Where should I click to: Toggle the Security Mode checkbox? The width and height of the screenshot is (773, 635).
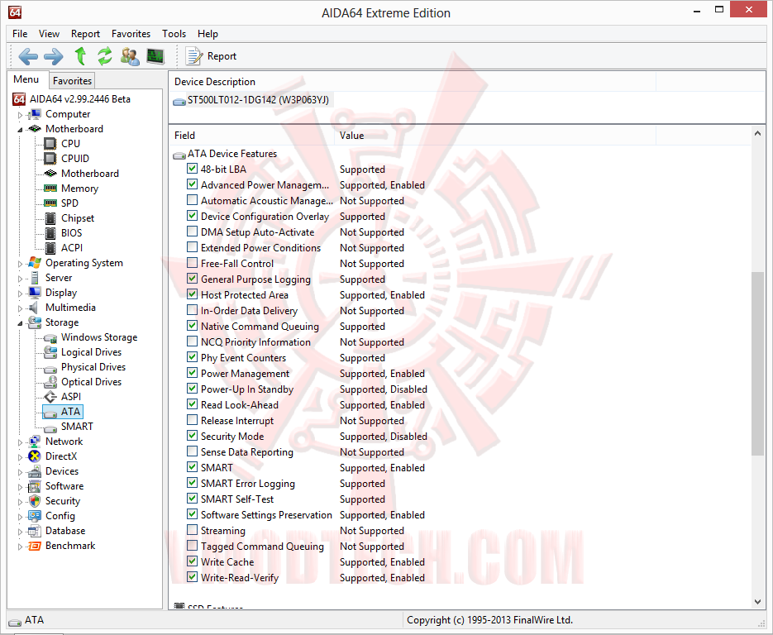tap(193, 436)
